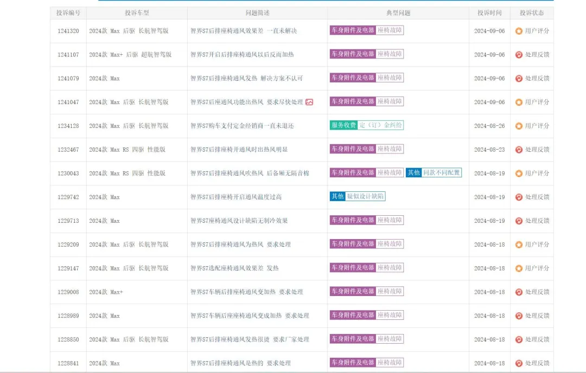Click 同款不同配置 tag in row 1230043
Screen dimensions: 586x373
click(441, 172)
